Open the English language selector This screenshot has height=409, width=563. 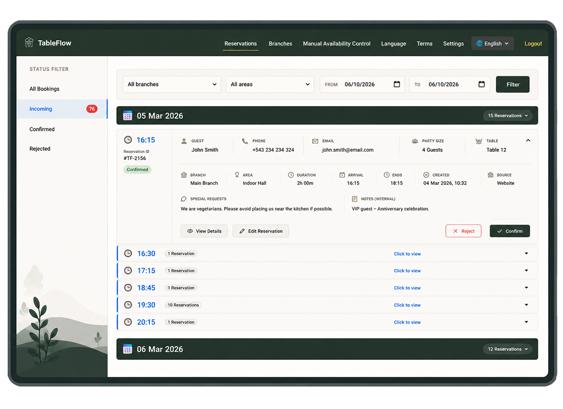tap(492, 43)
